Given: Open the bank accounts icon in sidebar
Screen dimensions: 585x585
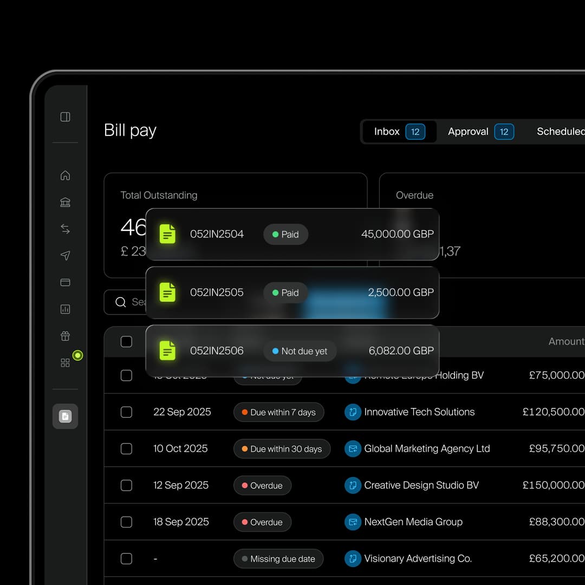Looking at the screenshot, I should [66, 202].
